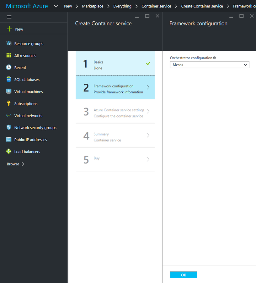Click the SQL databases icon
The width and height of the screenshot is (256, 283).
click(9, 80)
